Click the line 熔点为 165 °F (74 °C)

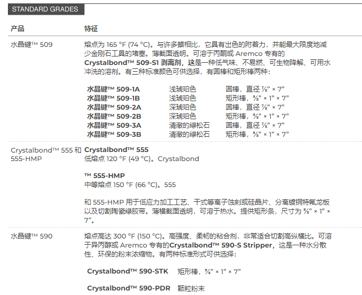(205, 45)
